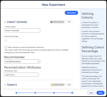
Task: Enable Defer response to the Personalization Decisions checkbox
Action: [6, 47]
